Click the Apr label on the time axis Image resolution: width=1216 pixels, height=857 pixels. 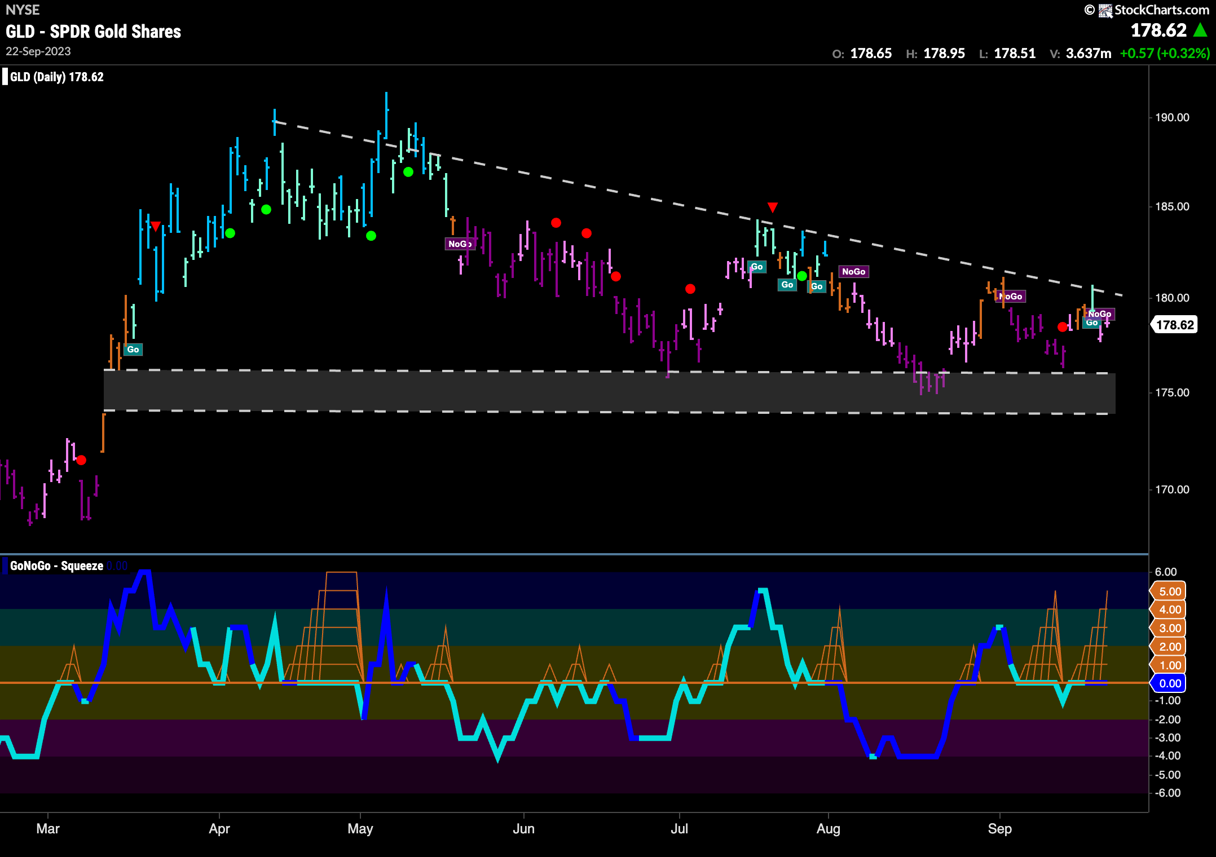pyautogui.click(x=219, y=829)
